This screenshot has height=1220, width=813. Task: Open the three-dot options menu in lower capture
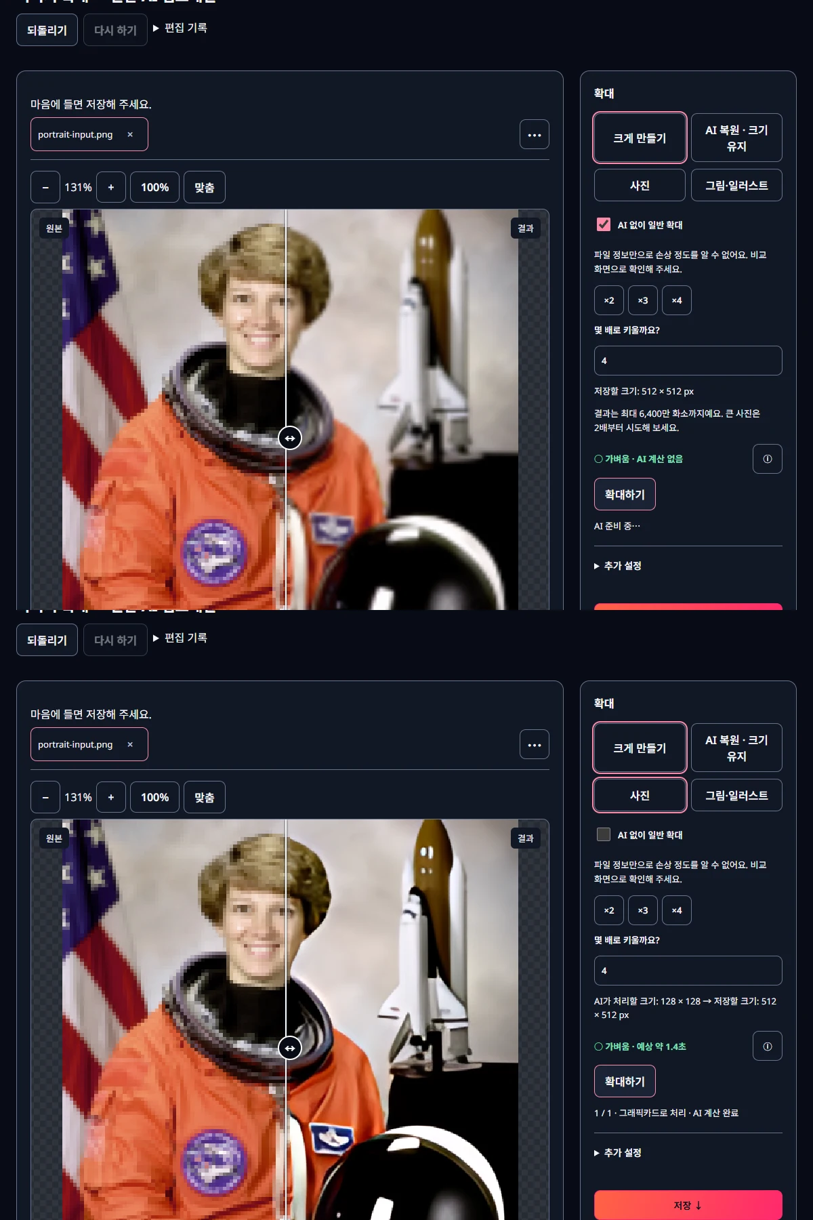tap(535, 745)
